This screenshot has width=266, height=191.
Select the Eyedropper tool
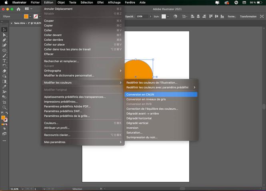pos(4,87)
